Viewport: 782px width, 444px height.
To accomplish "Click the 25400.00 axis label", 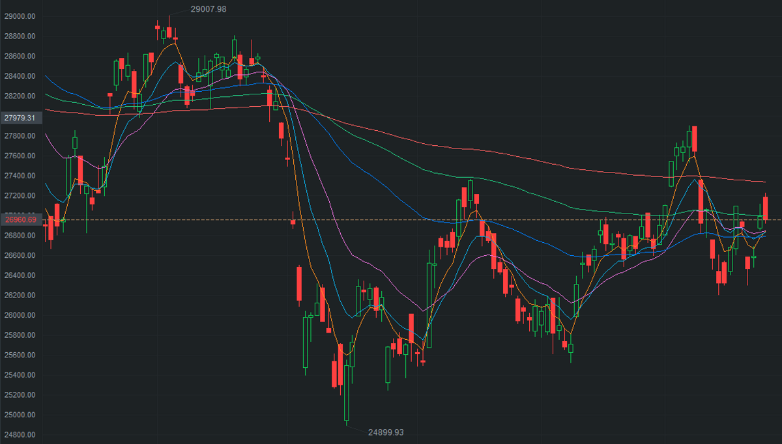I will tap(20, 376).
